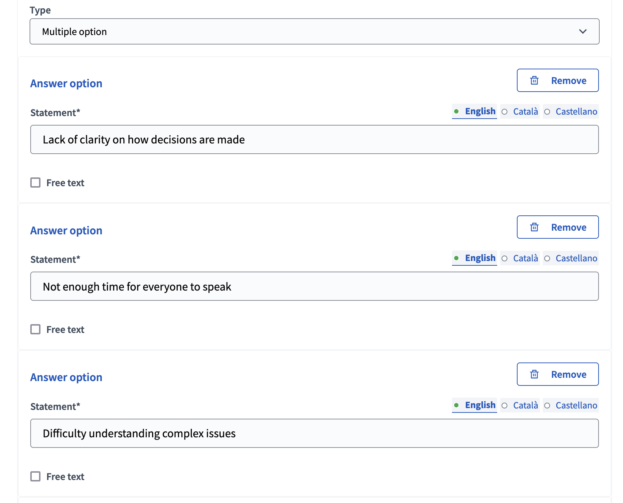
Task: Check Free text for 'Difficulty understanding' option
Action: pos(35,476)
